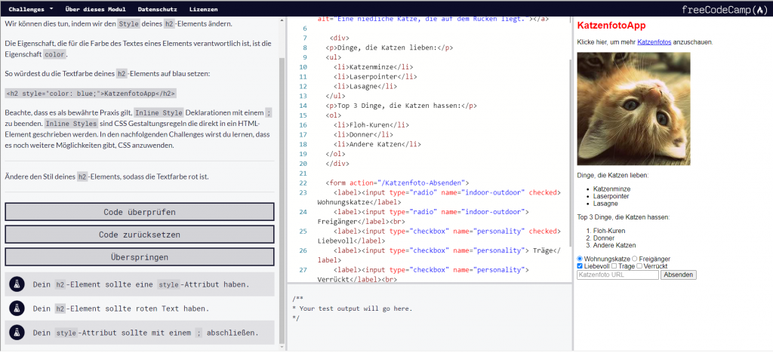Click flask icon beside semicolon test

[x=17, y=332]
